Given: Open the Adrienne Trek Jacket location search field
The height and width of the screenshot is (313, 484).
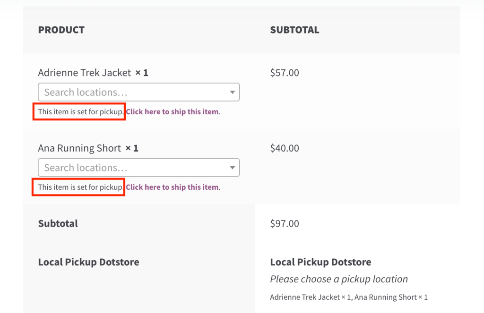Looking at the screenshot, I should 132,92.
